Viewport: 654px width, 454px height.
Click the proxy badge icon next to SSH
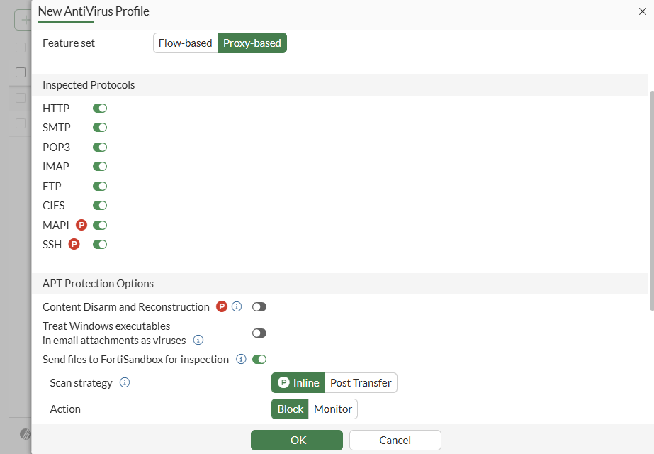74,245
